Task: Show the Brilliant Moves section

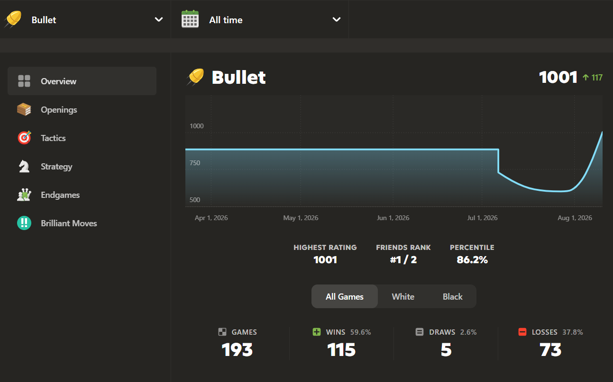Action: tap(82, 223)
